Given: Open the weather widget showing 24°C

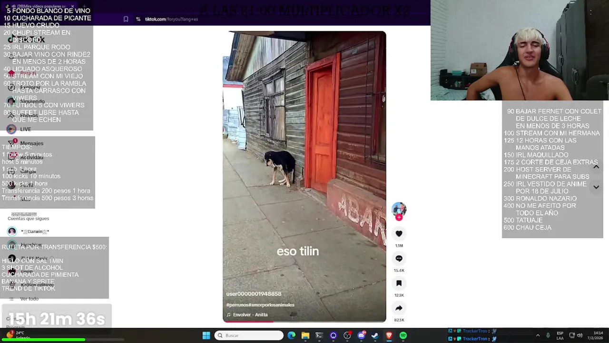Looking at the screenshot, I should (19, 335).
